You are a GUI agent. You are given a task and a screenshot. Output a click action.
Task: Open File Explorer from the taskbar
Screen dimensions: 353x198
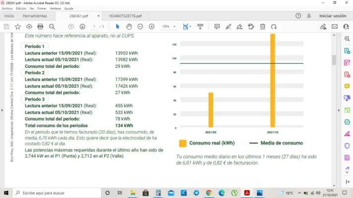(x=133, y=193)
